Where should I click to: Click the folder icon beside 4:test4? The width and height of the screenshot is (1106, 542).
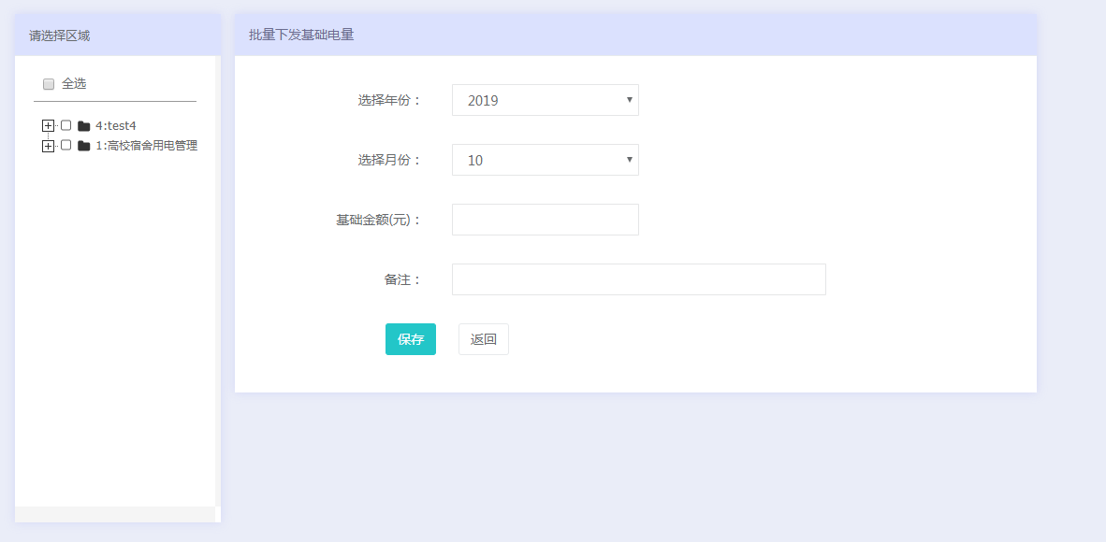point(84,126)
